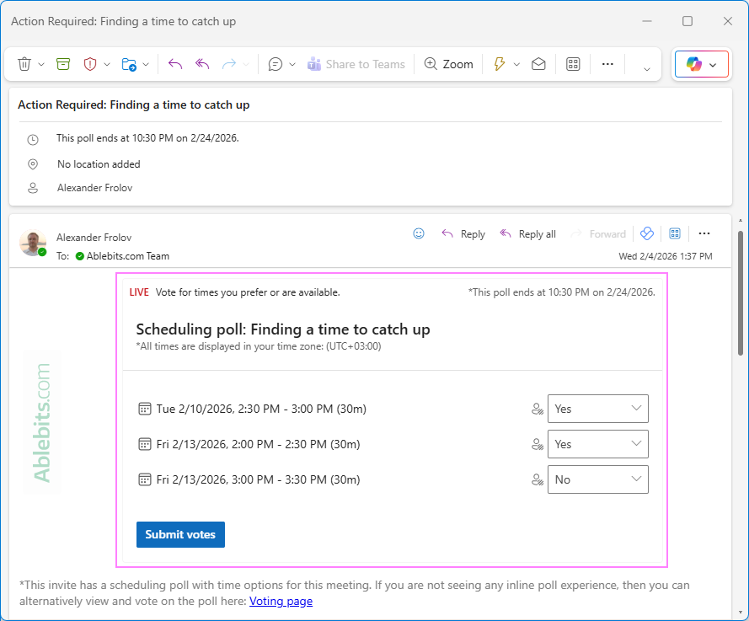Viewport: 749px width, 621px height.
Task: Open the Apps grid icon on the toolbar
Action: click(x=573, y=63)
